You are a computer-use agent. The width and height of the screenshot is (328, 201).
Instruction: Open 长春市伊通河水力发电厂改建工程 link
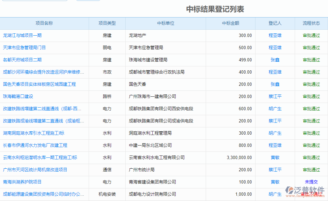pyautogui.click(x=35, y=145)
